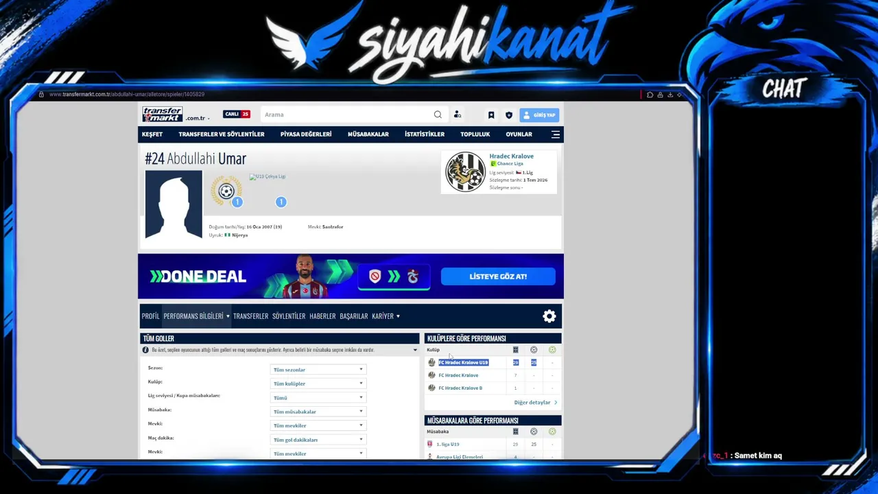The width and height of the screenshot is (878, 494).
Task: Expand the Kariyer submenu
Action: point(398,316)
